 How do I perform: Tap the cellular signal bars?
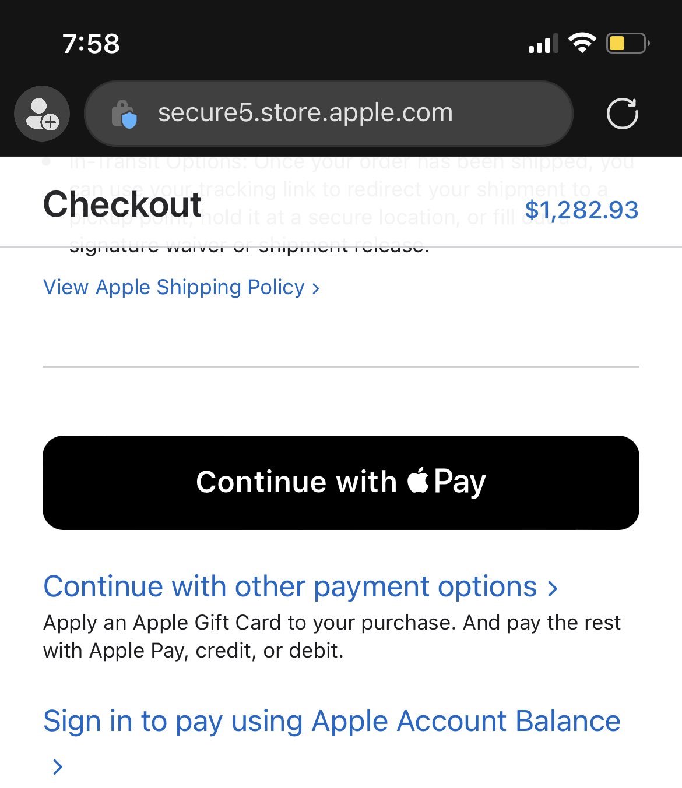[542, 44]
